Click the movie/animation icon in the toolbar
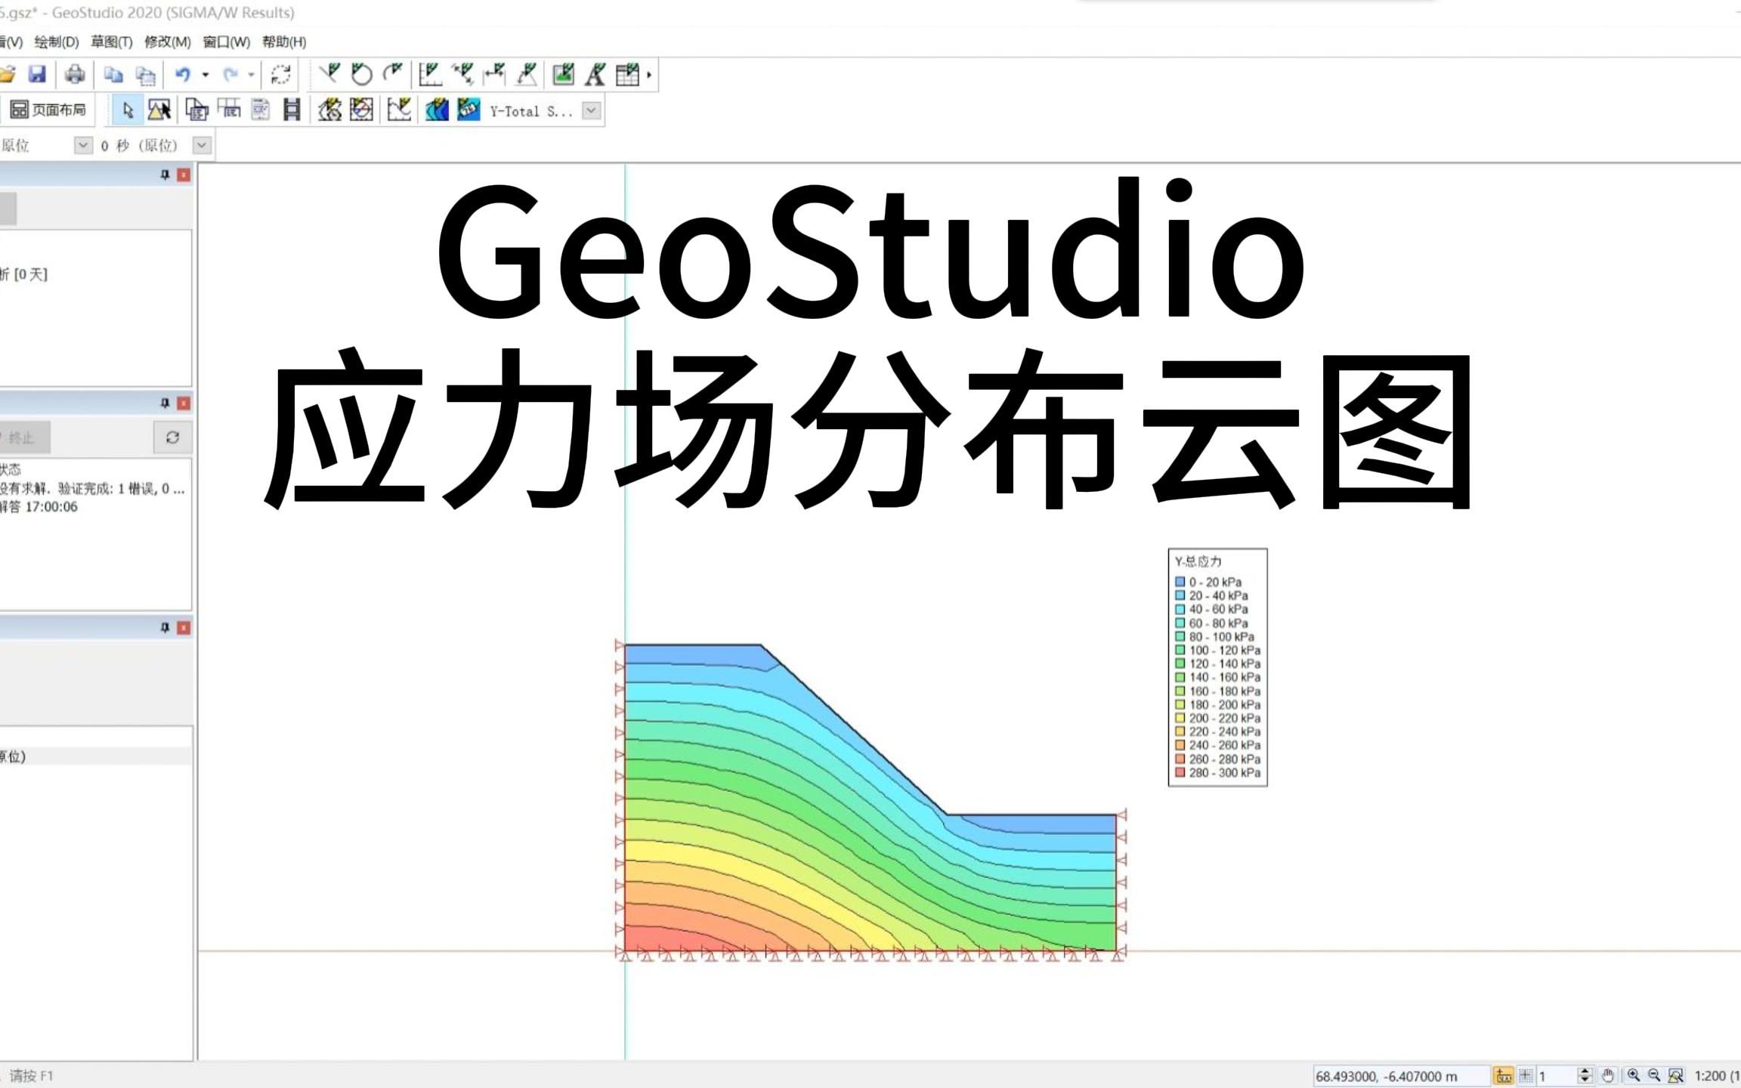The image size is (1741, 1088). tap(292, 110)
